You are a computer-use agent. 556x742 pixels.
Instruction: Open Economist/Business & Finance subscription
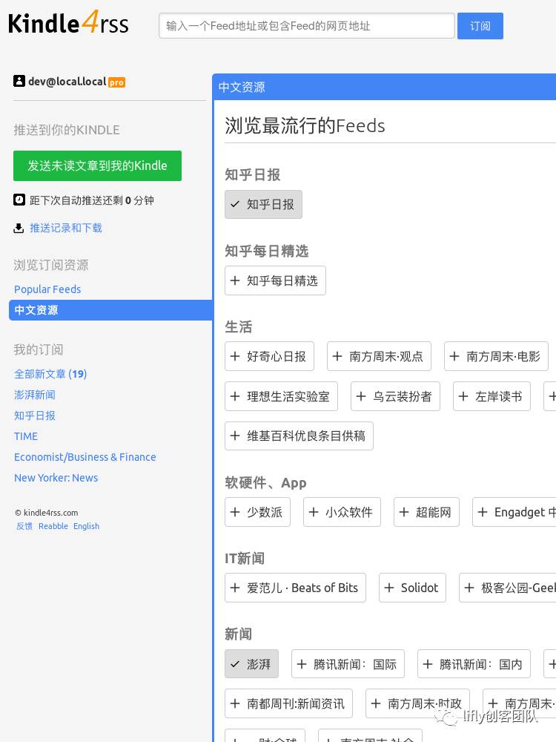pyautogui.click(x=85, y=457)
